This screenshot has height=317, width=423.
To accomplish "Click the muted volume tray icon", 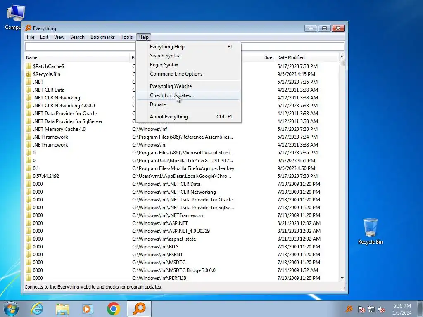I will pos(381,309).
